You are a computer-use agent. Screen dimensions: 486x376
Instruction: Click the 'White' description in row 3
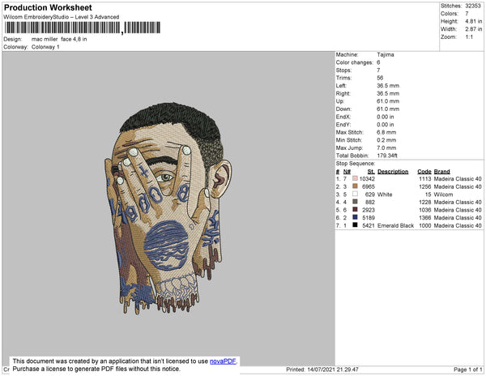point(385,194)
